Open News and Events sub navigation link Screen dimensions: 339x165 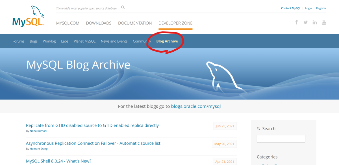click(114, 41)
